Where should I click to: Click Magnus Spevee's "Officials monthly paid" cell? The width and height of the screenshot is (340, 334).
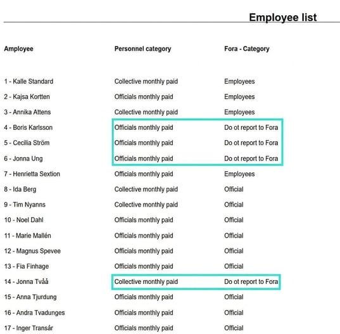click(144, 251)
